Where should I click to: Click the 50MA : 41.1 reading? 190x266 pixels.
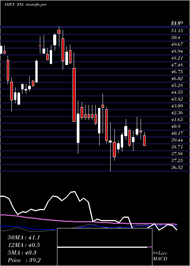coord(24,237)
